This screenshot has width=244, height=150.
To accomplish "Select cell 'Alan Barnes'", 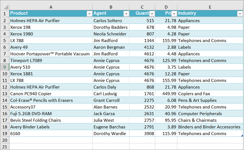I will [x=111, y=107].
